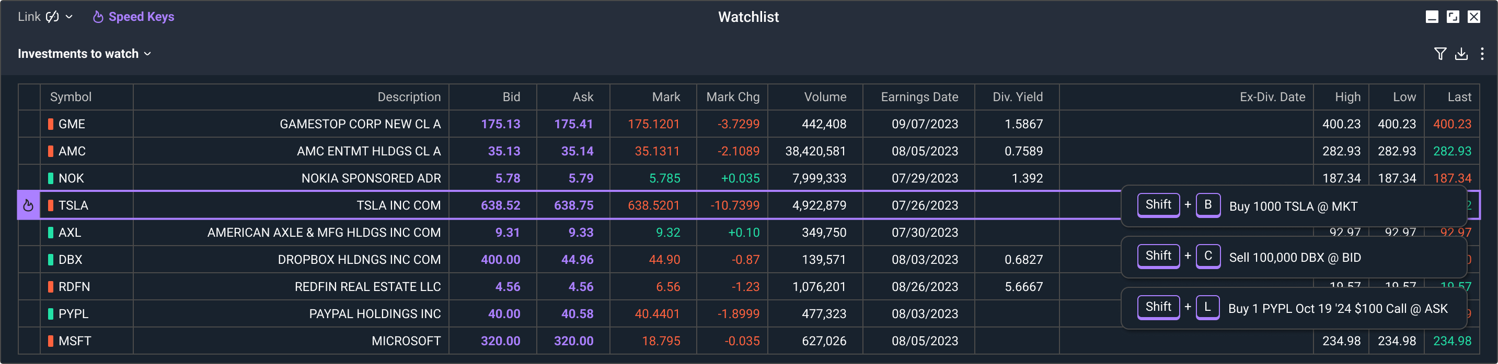Click PYPL ask price 40.58
This screenshot has width=1498, height=364.
pyautogui.click(x=577, y=314)
